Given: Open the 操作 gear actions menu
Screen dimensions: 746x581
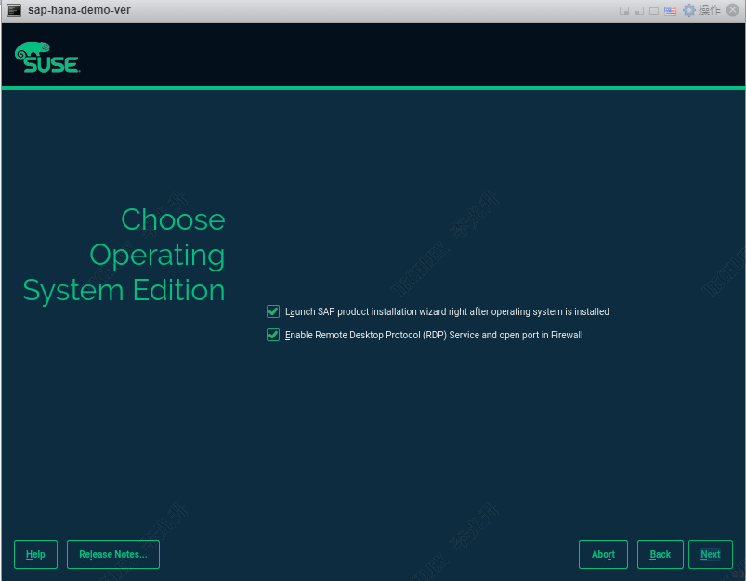Looking at the screenshot, I should coord(702,10).
